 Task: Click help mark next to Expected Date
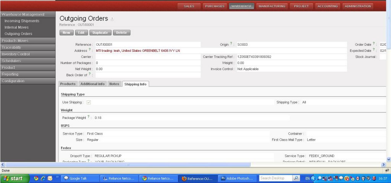pyautogui.click(x=374, y=50)
